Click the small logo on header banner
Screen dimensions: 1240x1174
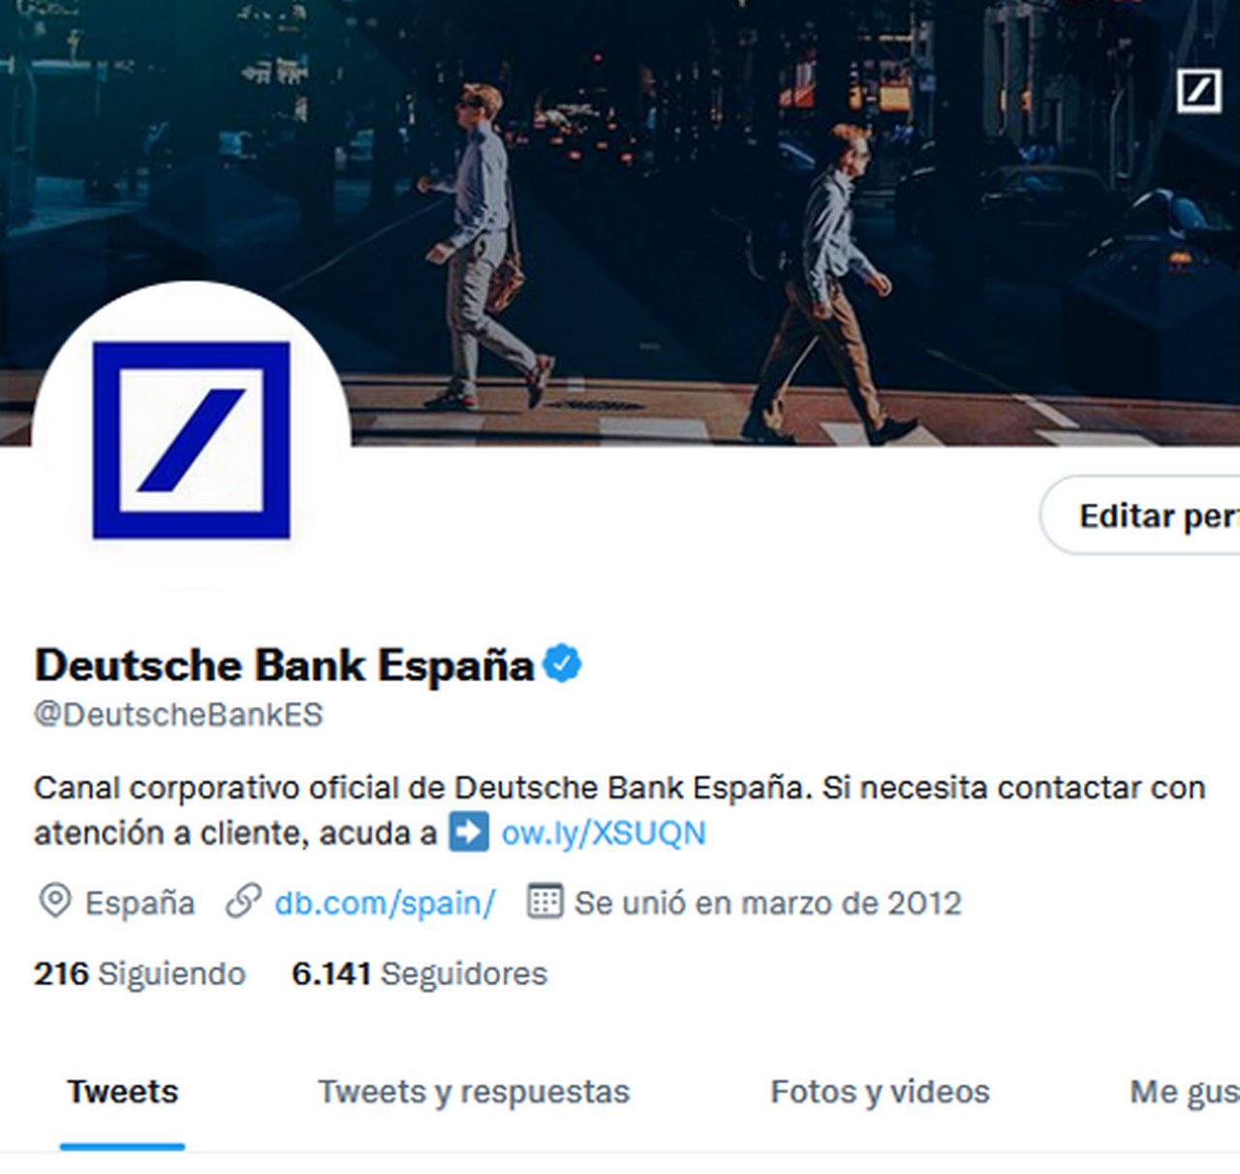point(1198,91)
